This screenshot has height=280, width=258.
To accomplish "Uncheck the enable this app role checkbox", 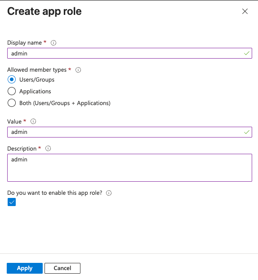I will 12,202.
